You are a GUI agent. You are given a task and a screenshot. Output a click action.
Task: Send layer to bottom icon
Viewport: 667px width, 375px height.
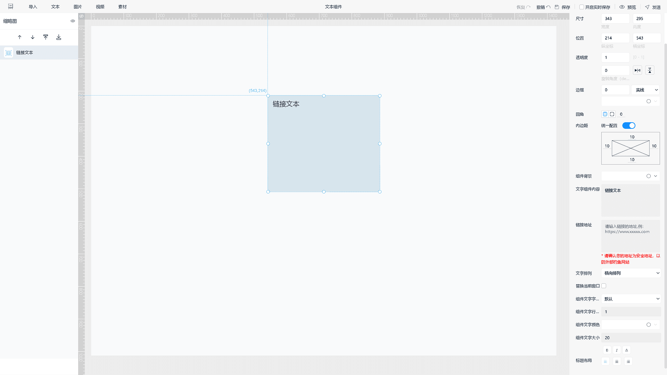click(x=59, y=37)
